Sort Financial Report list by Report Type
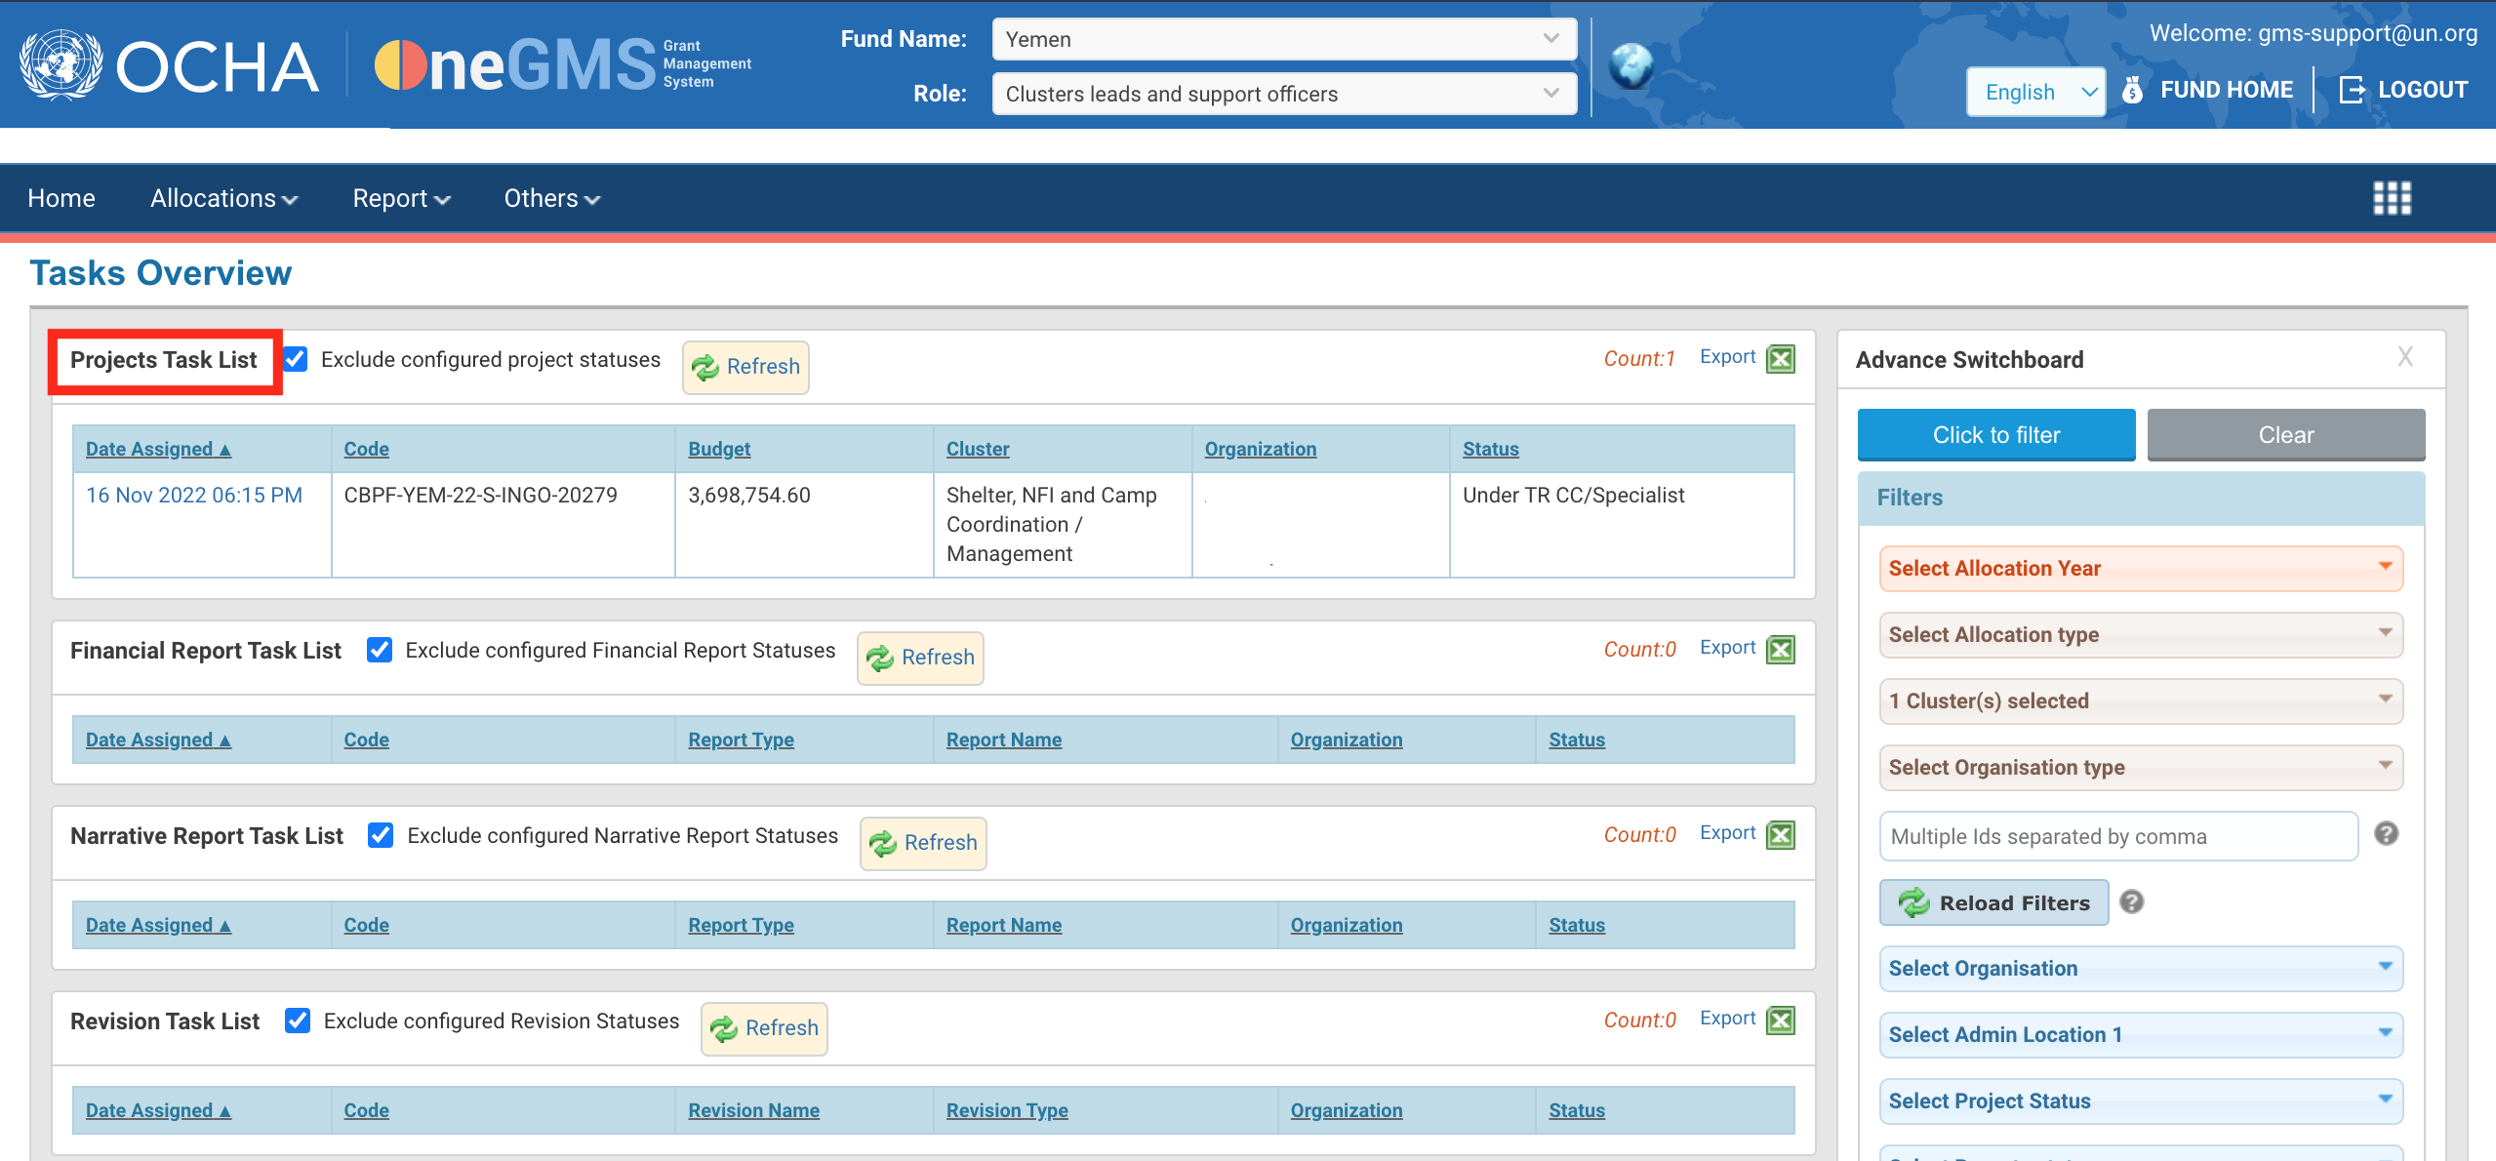 [741, 740]
